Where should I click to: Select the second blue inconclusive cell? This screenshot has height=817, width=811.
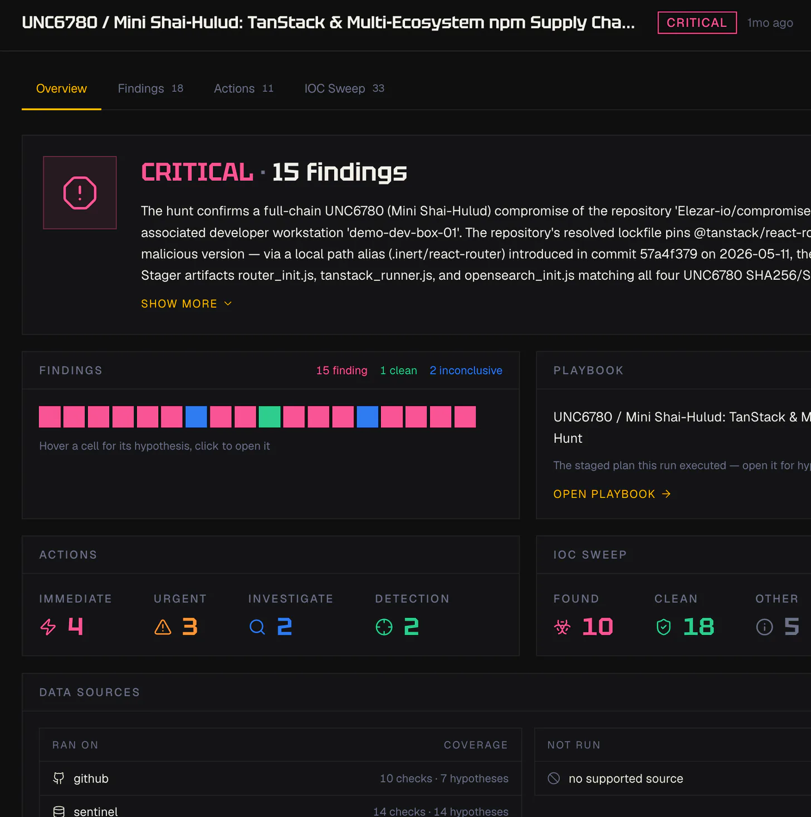[368, 417]
